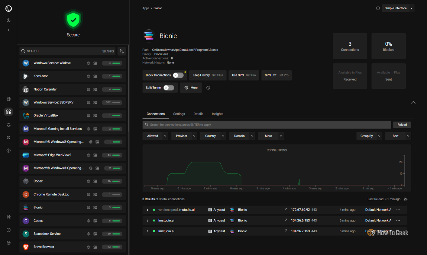Screen dimensions: 427x255
Task: Go to Apps in the breadcrumb
Action: 146,8
